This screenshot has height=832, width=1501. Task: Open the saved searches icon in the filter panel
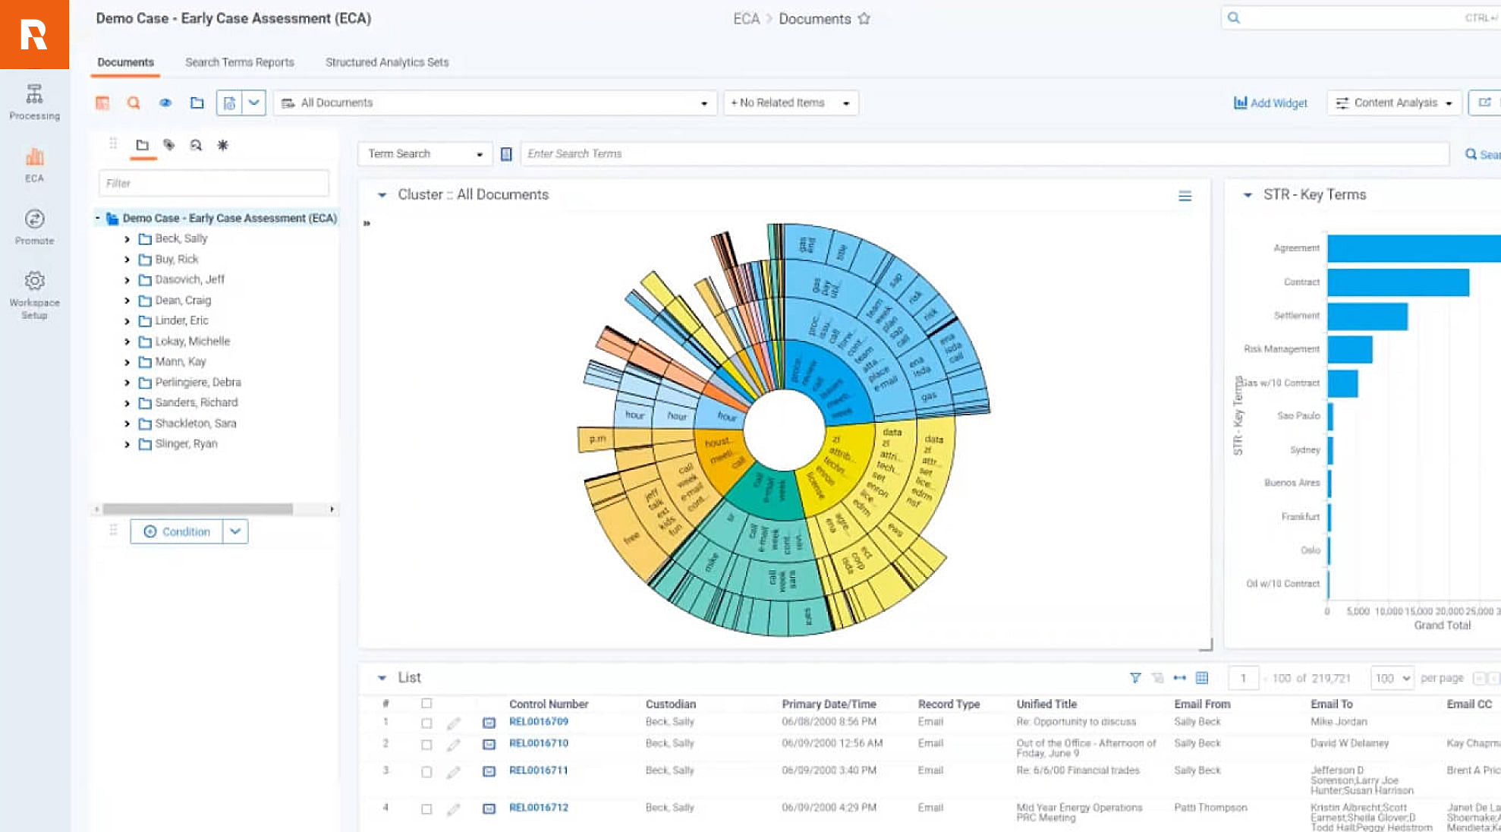[x=196, y=145]
